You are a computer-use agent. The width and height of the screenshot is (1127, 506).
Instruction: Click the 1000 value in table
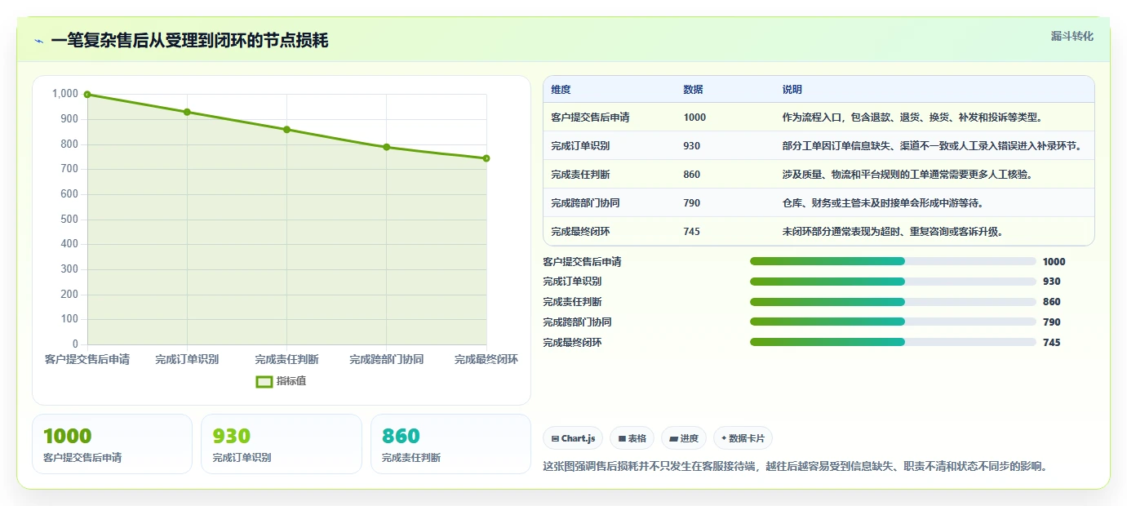point(694,118)
